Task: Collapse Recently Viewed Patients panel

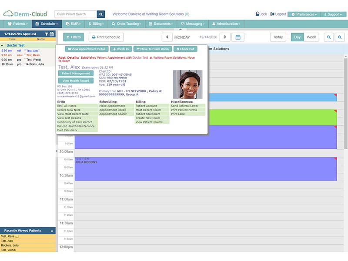Action: pyautogui.click(x=52, y=231)
